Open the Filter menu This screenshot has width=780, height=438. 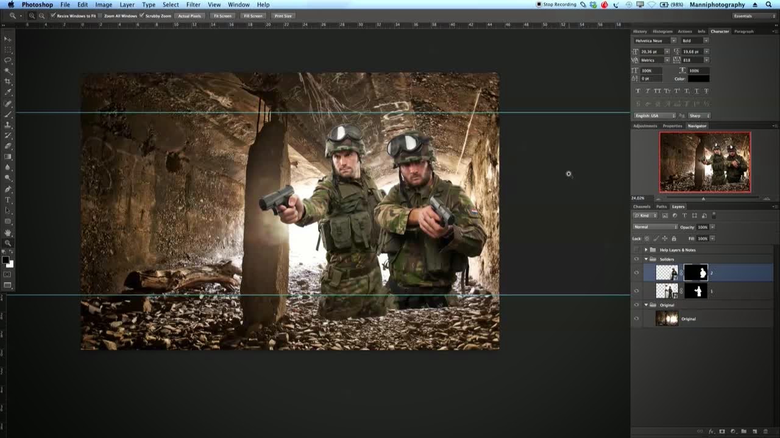193,4
